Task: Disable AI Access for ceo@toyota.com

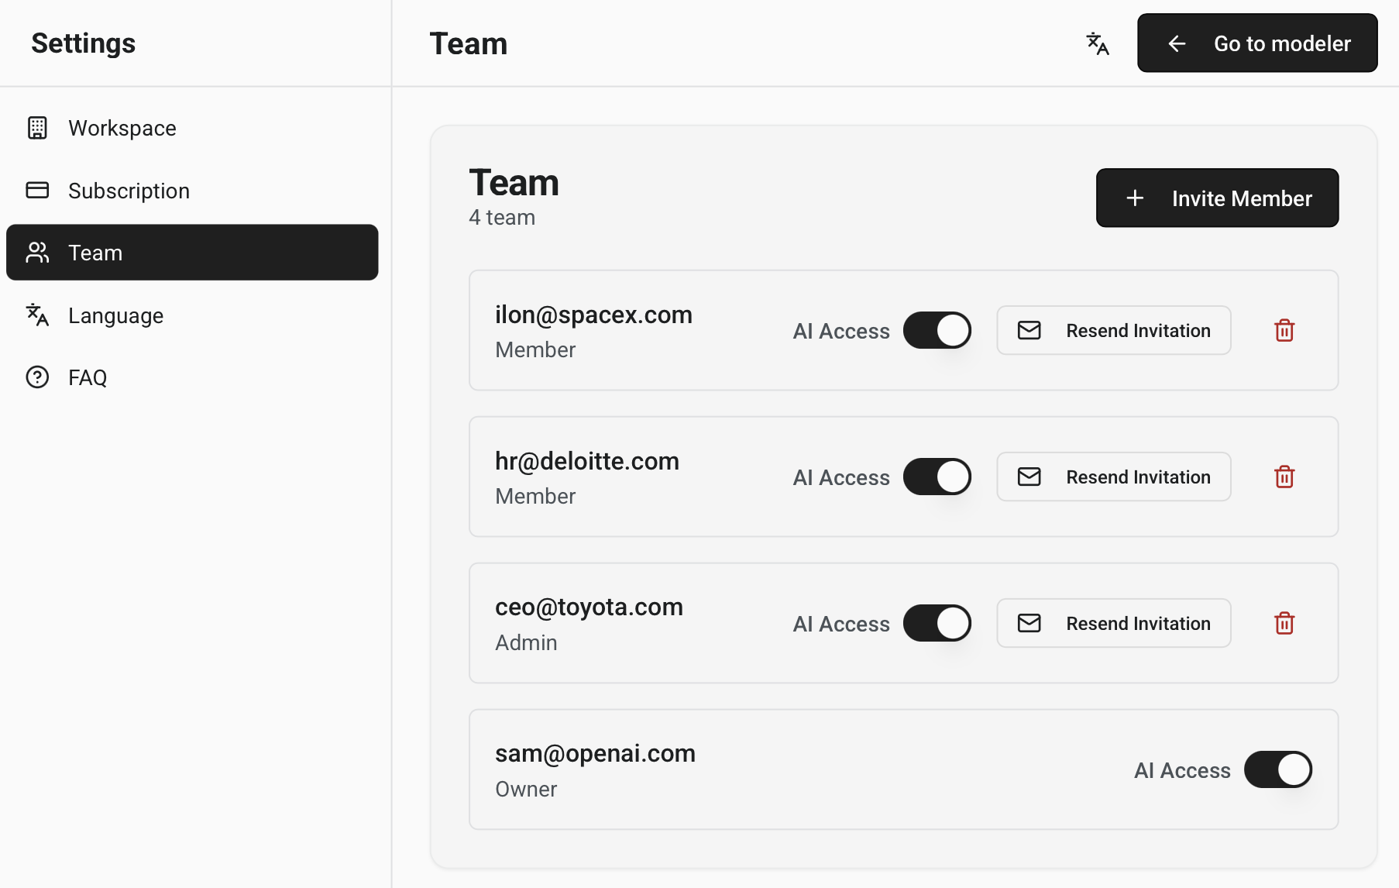Action: coord(937,623)
